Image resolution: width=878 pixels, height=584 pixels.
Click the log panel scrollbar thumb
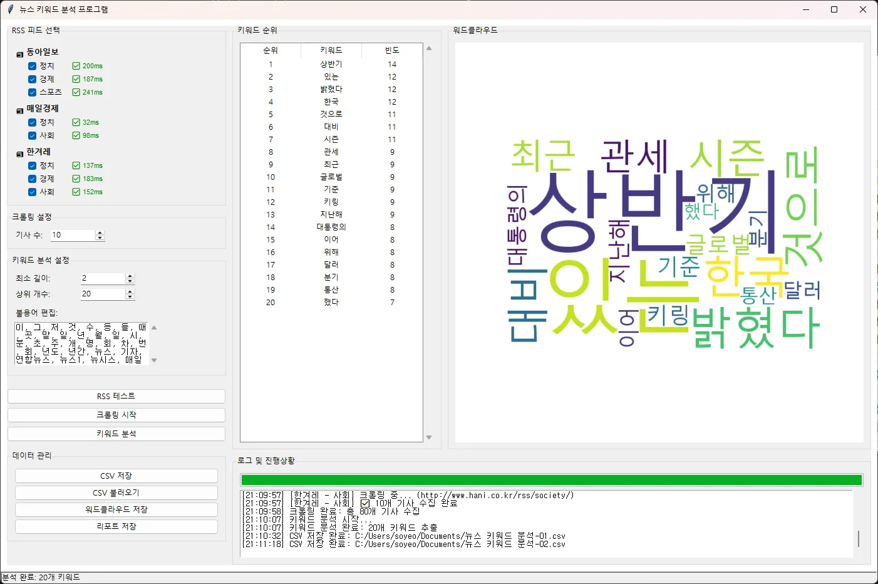point(859,538)
